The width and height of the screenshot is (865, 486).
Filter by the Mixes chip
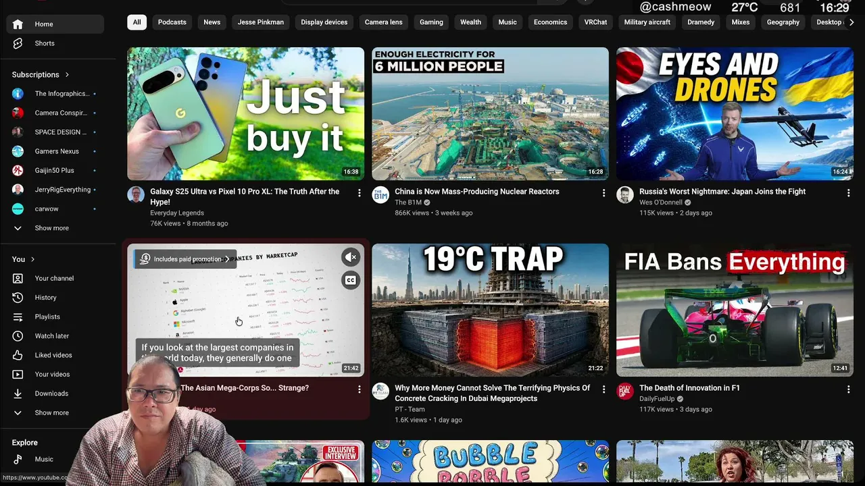click(x=741, y=22)
